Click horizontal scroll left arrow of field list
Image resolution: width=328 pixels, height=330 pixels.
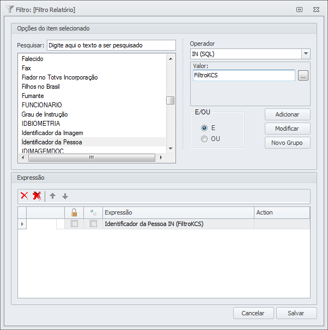(23, 157)
